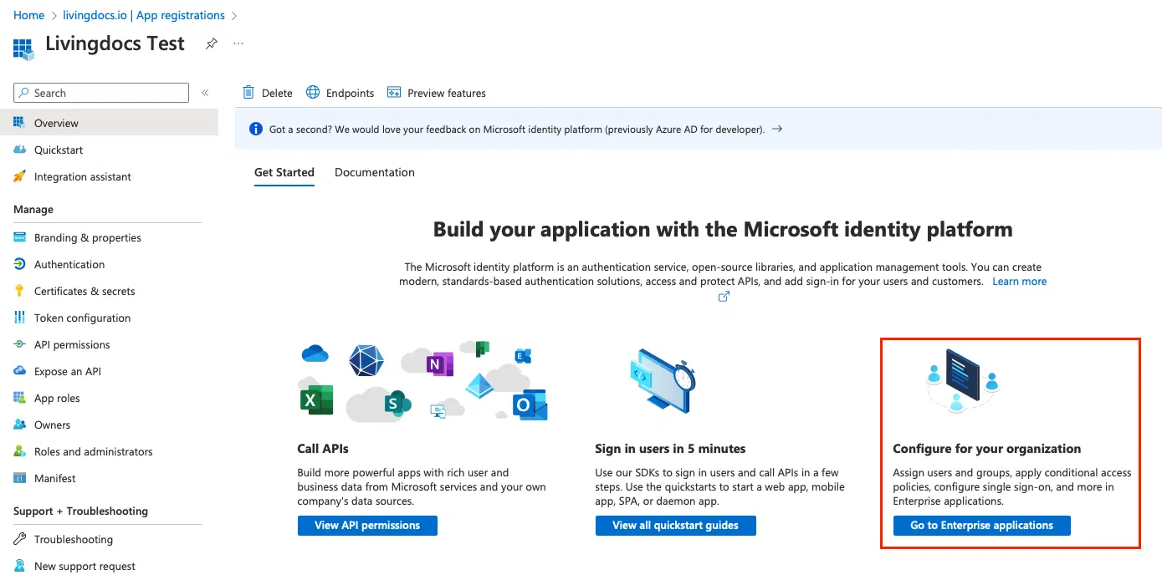Switch to the Documentation tab
Screen dimensions: 1162x580
(375, 172)
